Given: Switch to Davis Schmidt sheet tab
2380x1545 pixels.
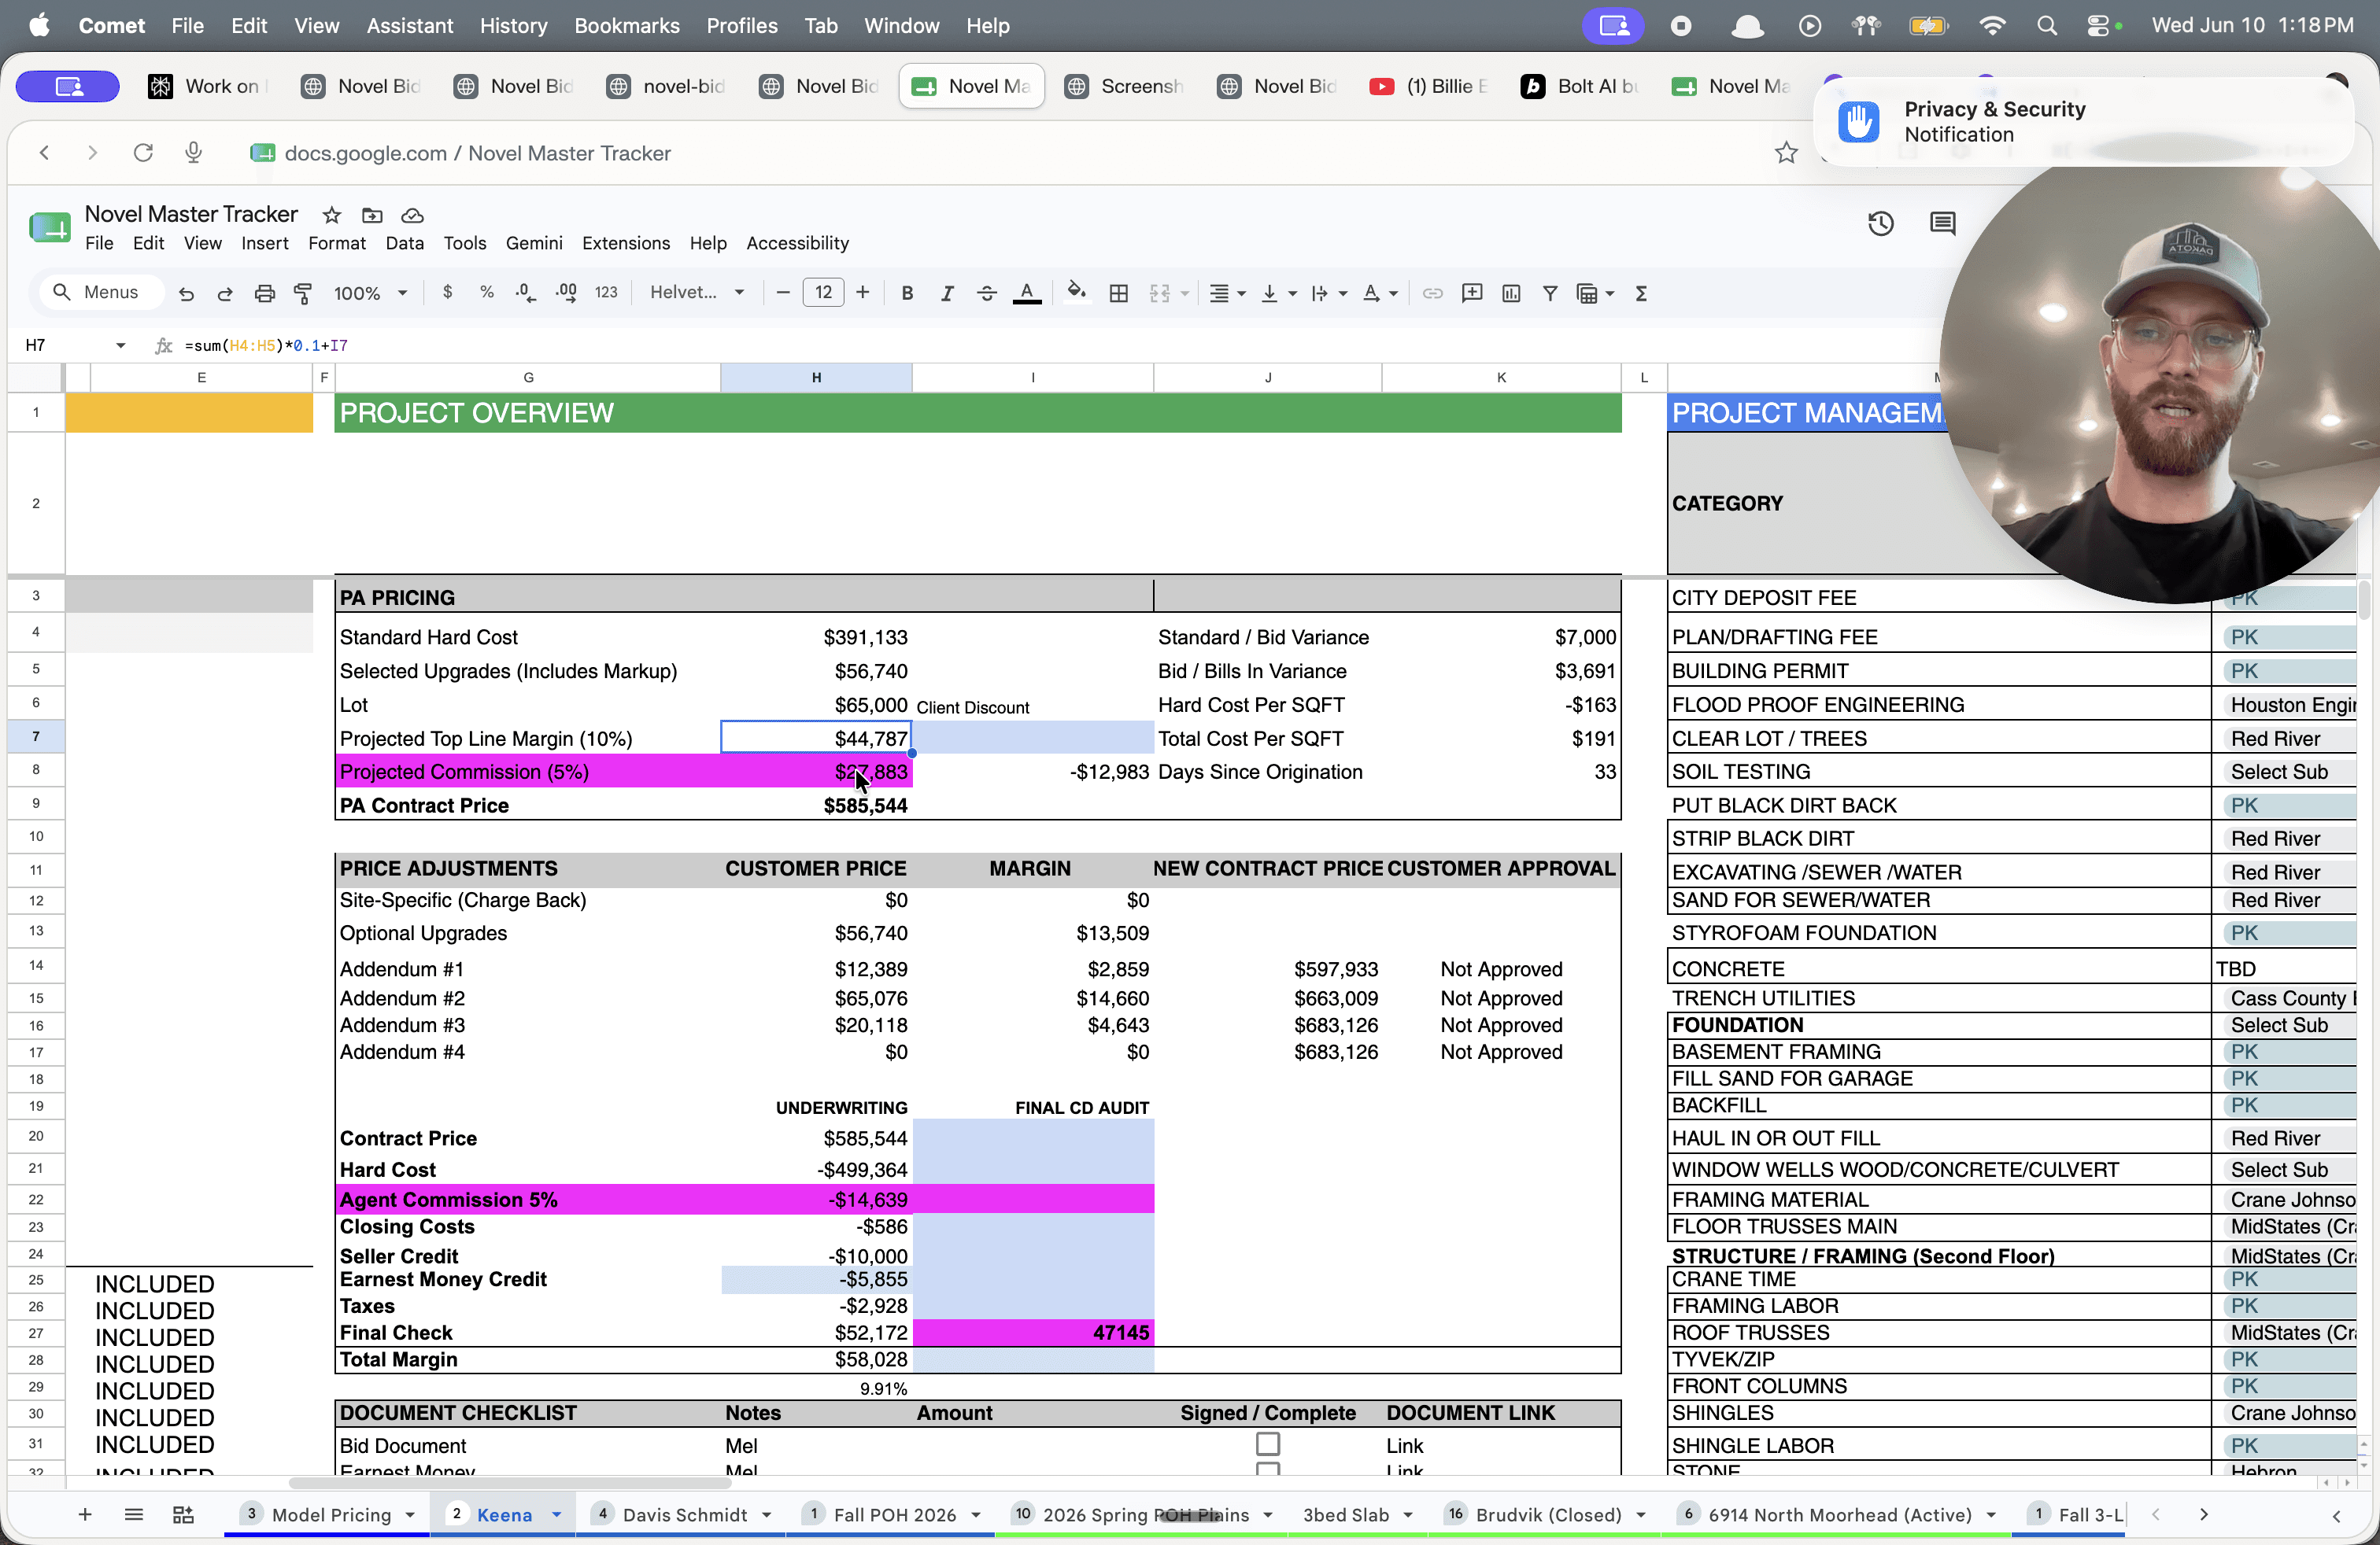Looking at the screenshot, I should pyautogui.click(x=684, y=1514).
